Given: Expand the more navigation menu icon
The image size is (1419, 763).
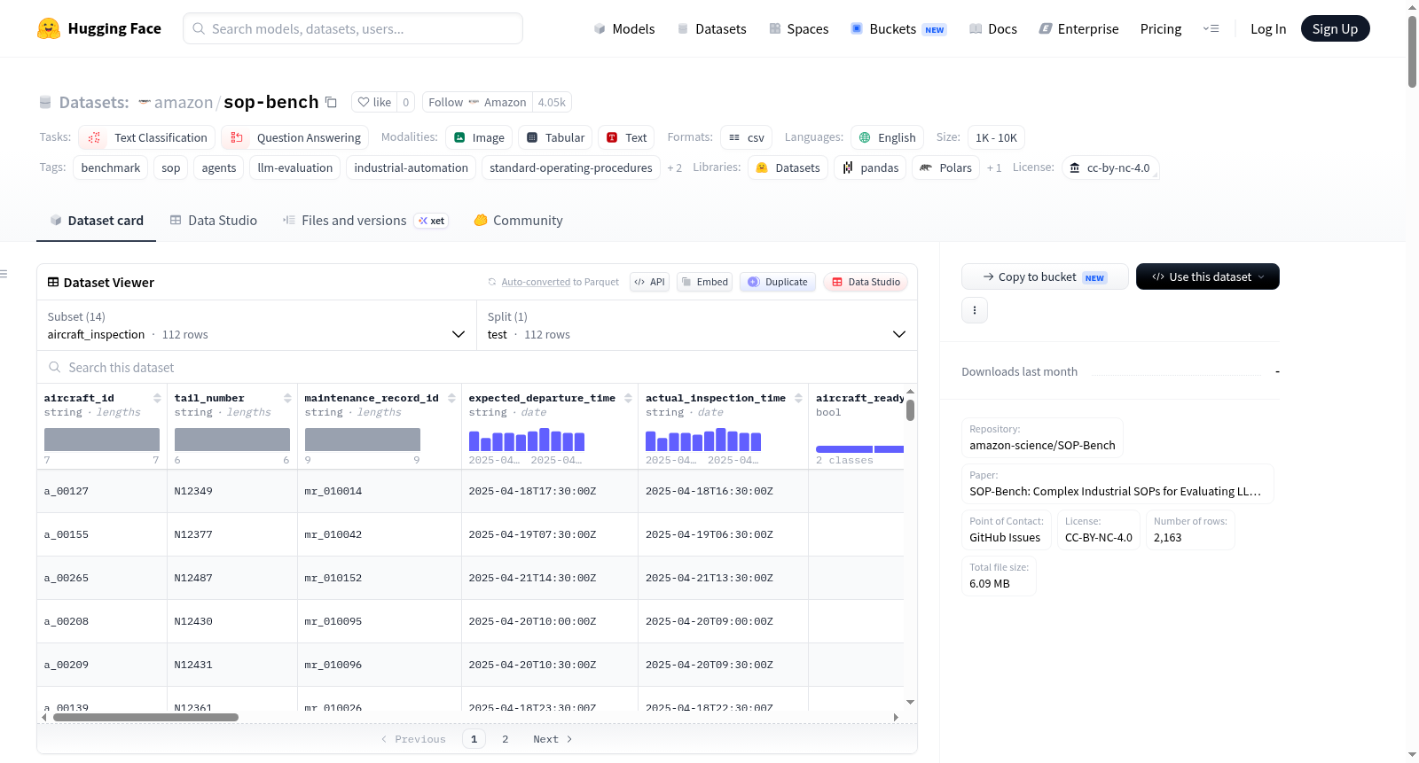Looking at the screenshot, I should point(1211,28).
